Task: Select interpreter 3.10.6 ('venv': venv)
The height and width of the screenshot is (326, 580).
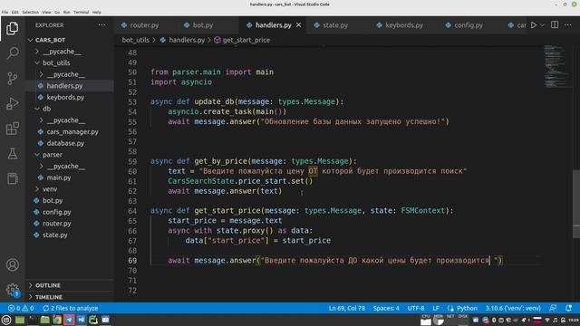Action: (x=513, y=308)
